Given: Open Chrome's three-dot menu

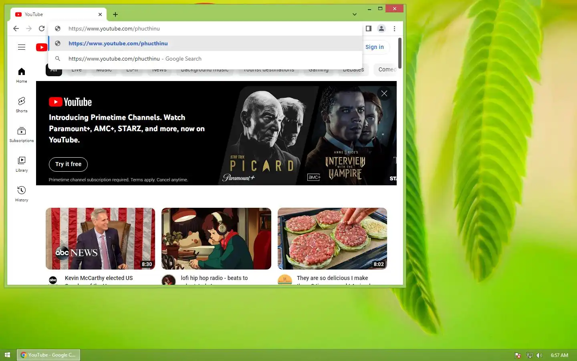Looking at the screenshot, I should (394, 28).
